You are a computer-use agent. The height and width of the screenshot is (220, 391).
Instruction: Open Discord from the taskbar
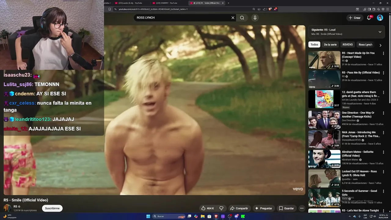236,216
